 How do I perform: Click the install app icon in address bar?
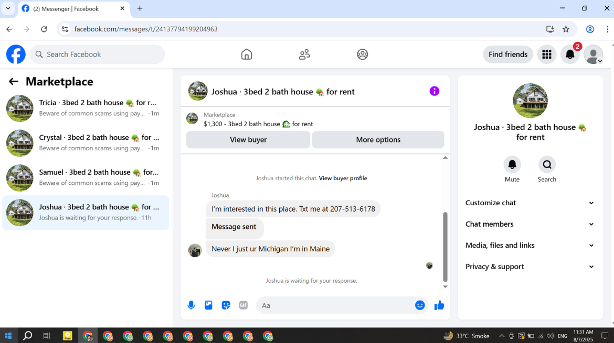550,29
